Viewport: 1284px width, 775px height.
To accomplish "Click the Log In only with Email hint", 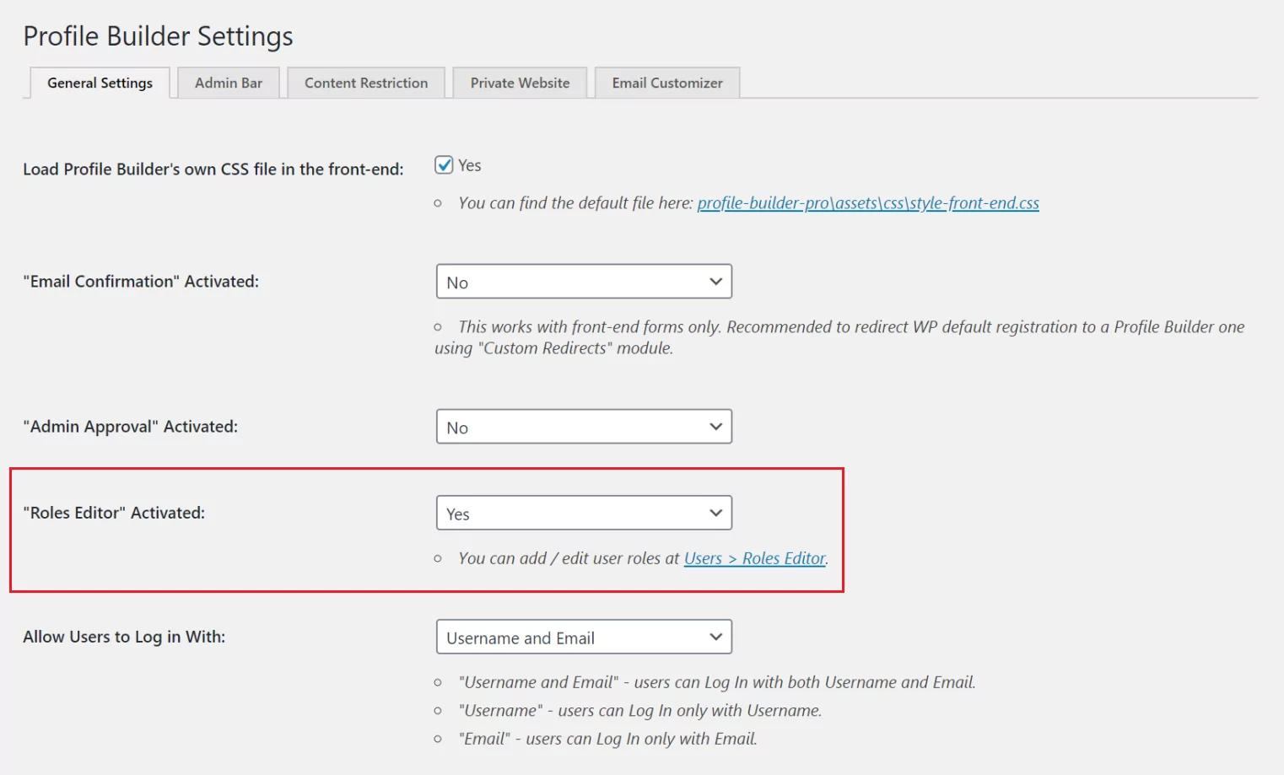I will point(608,739).
